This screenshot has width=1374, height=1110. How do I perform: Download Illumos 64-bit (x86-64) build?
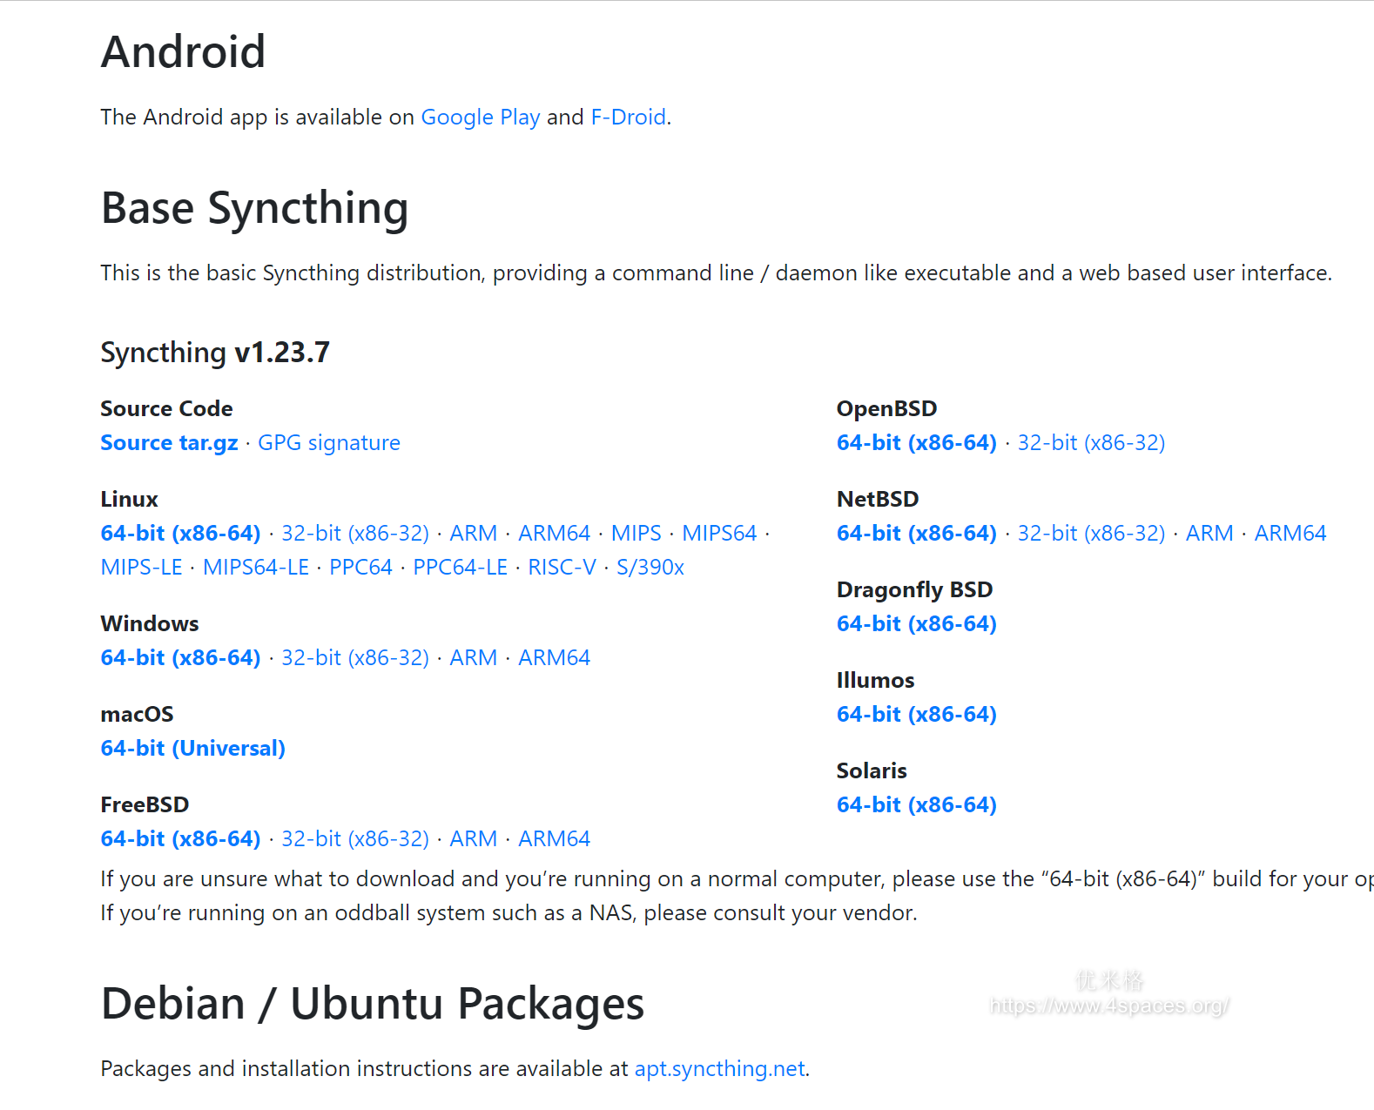[916, 715]
